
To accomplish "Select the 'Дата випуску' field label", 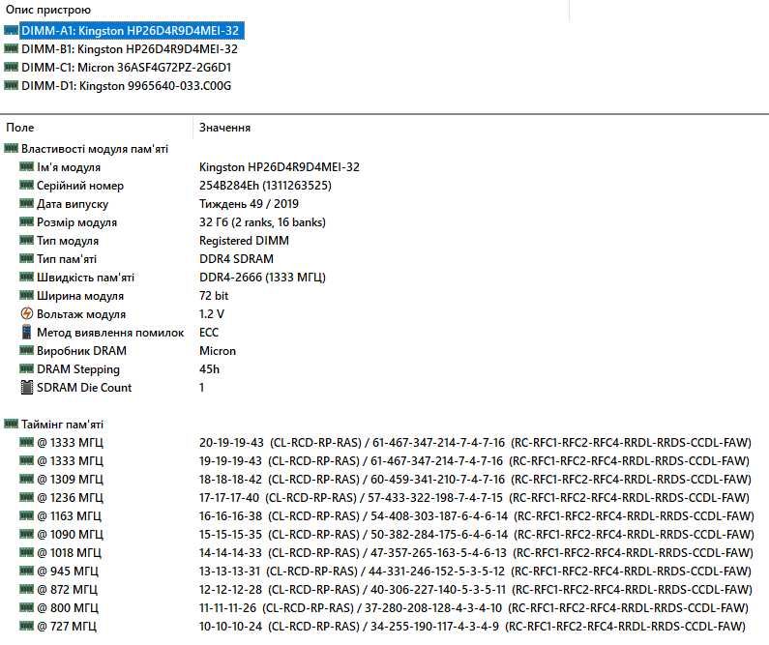I will coord(73,204).
